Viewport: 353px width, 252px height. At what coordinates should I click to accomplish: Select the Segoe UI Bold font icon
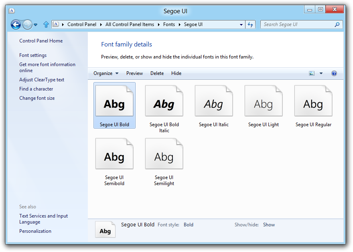pos(114,105)
